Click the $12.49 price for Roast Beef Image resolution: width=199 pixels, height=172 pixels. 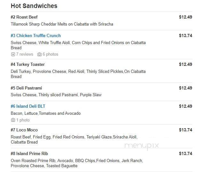click(x=185, y=17)
